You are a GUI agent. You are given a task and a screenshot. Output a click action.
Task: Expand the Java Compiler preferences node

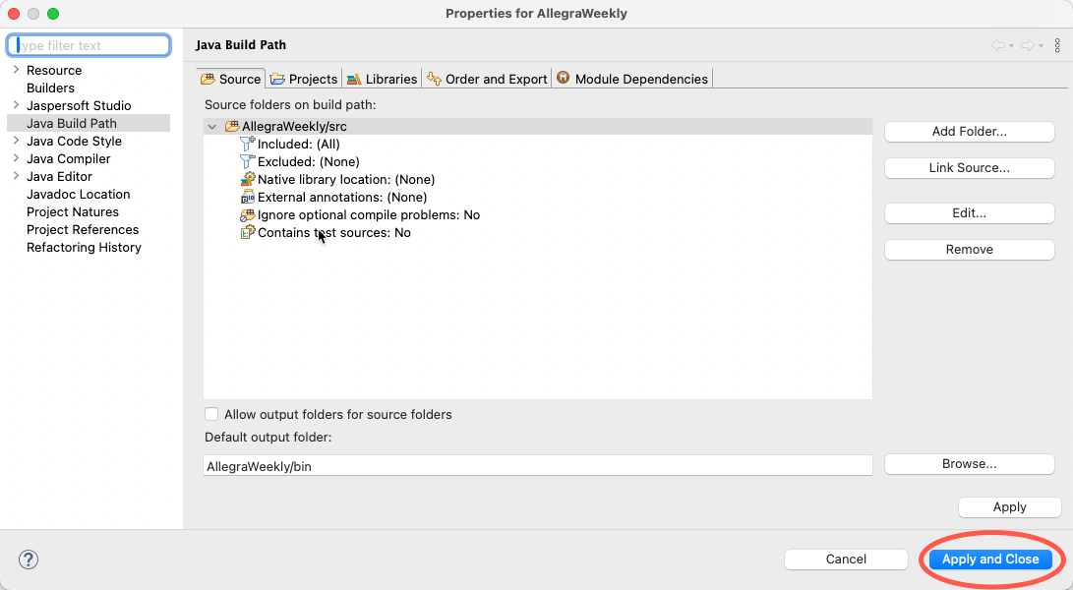(16, 158)
